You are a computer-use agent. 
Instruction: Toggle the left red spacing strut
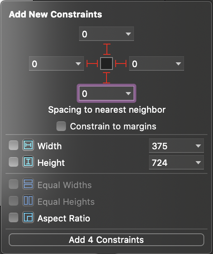point(92,63)
